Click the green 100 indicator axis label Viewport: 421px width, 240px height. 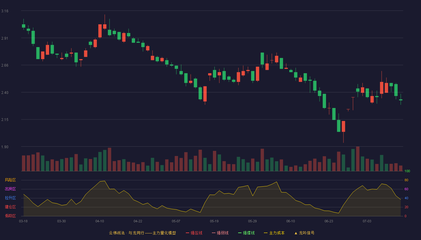407,171
